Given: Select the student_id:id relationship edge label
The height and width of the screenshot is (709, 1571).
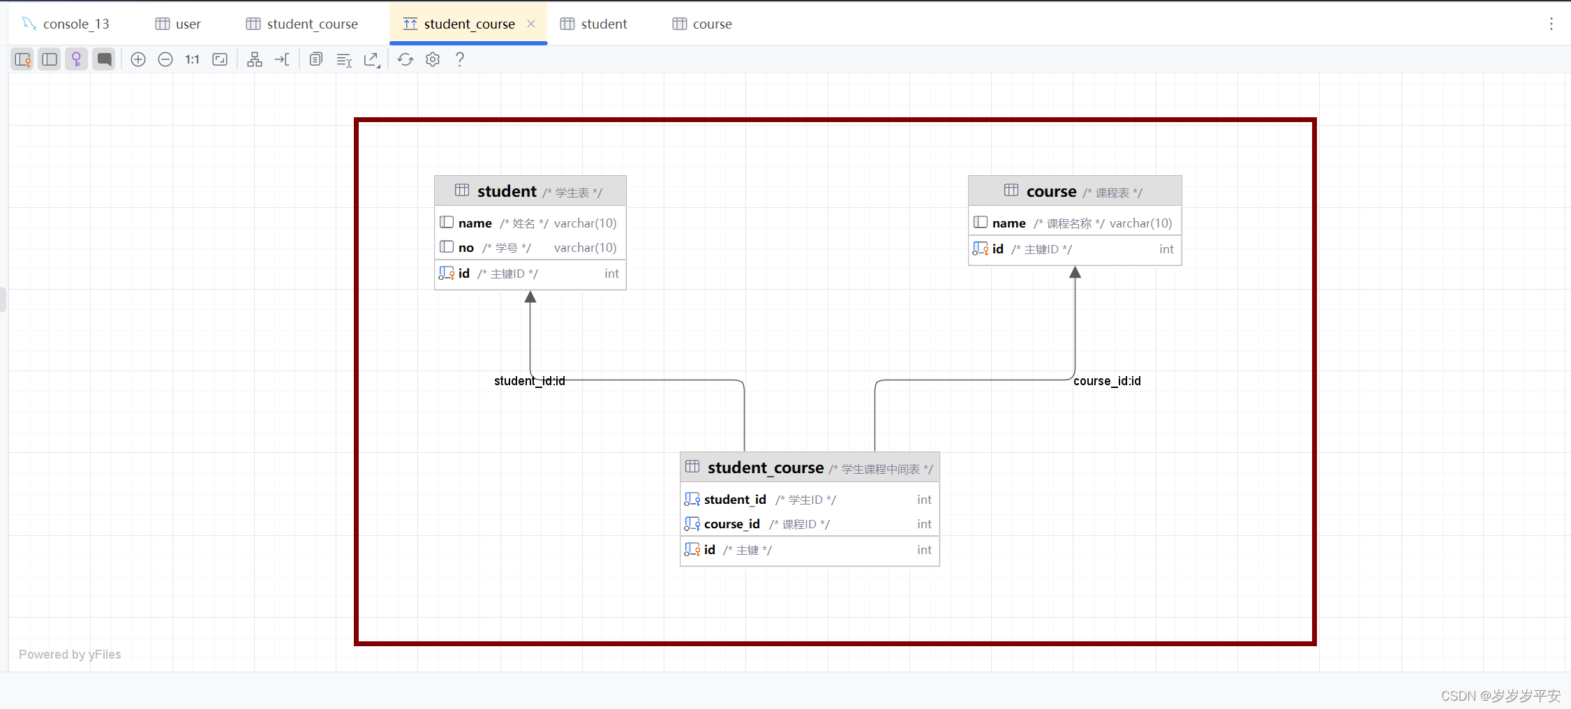Looking at the screenshot, I should [x=530, y=381].
